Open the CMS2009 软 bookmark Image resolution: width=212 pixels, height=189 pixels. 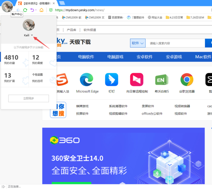click(x=72, y=18)
